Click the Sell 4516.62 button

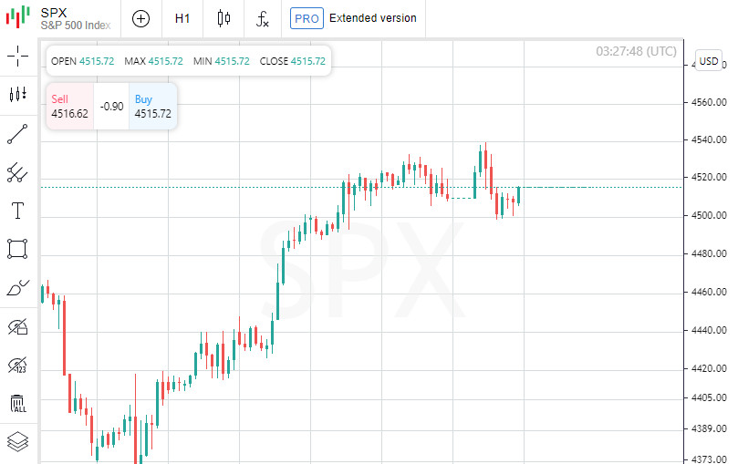tap(69, 107)
